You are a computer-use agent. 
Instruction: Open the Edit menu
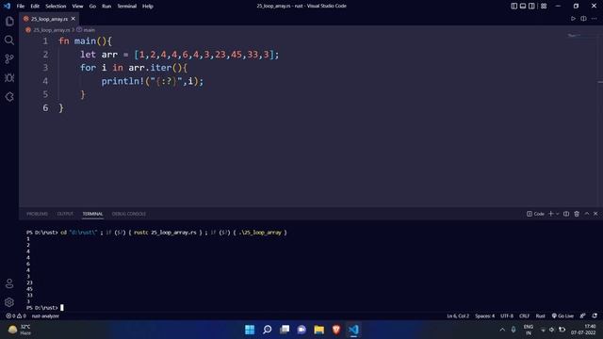pyautogui.click(x=35, y=6)
